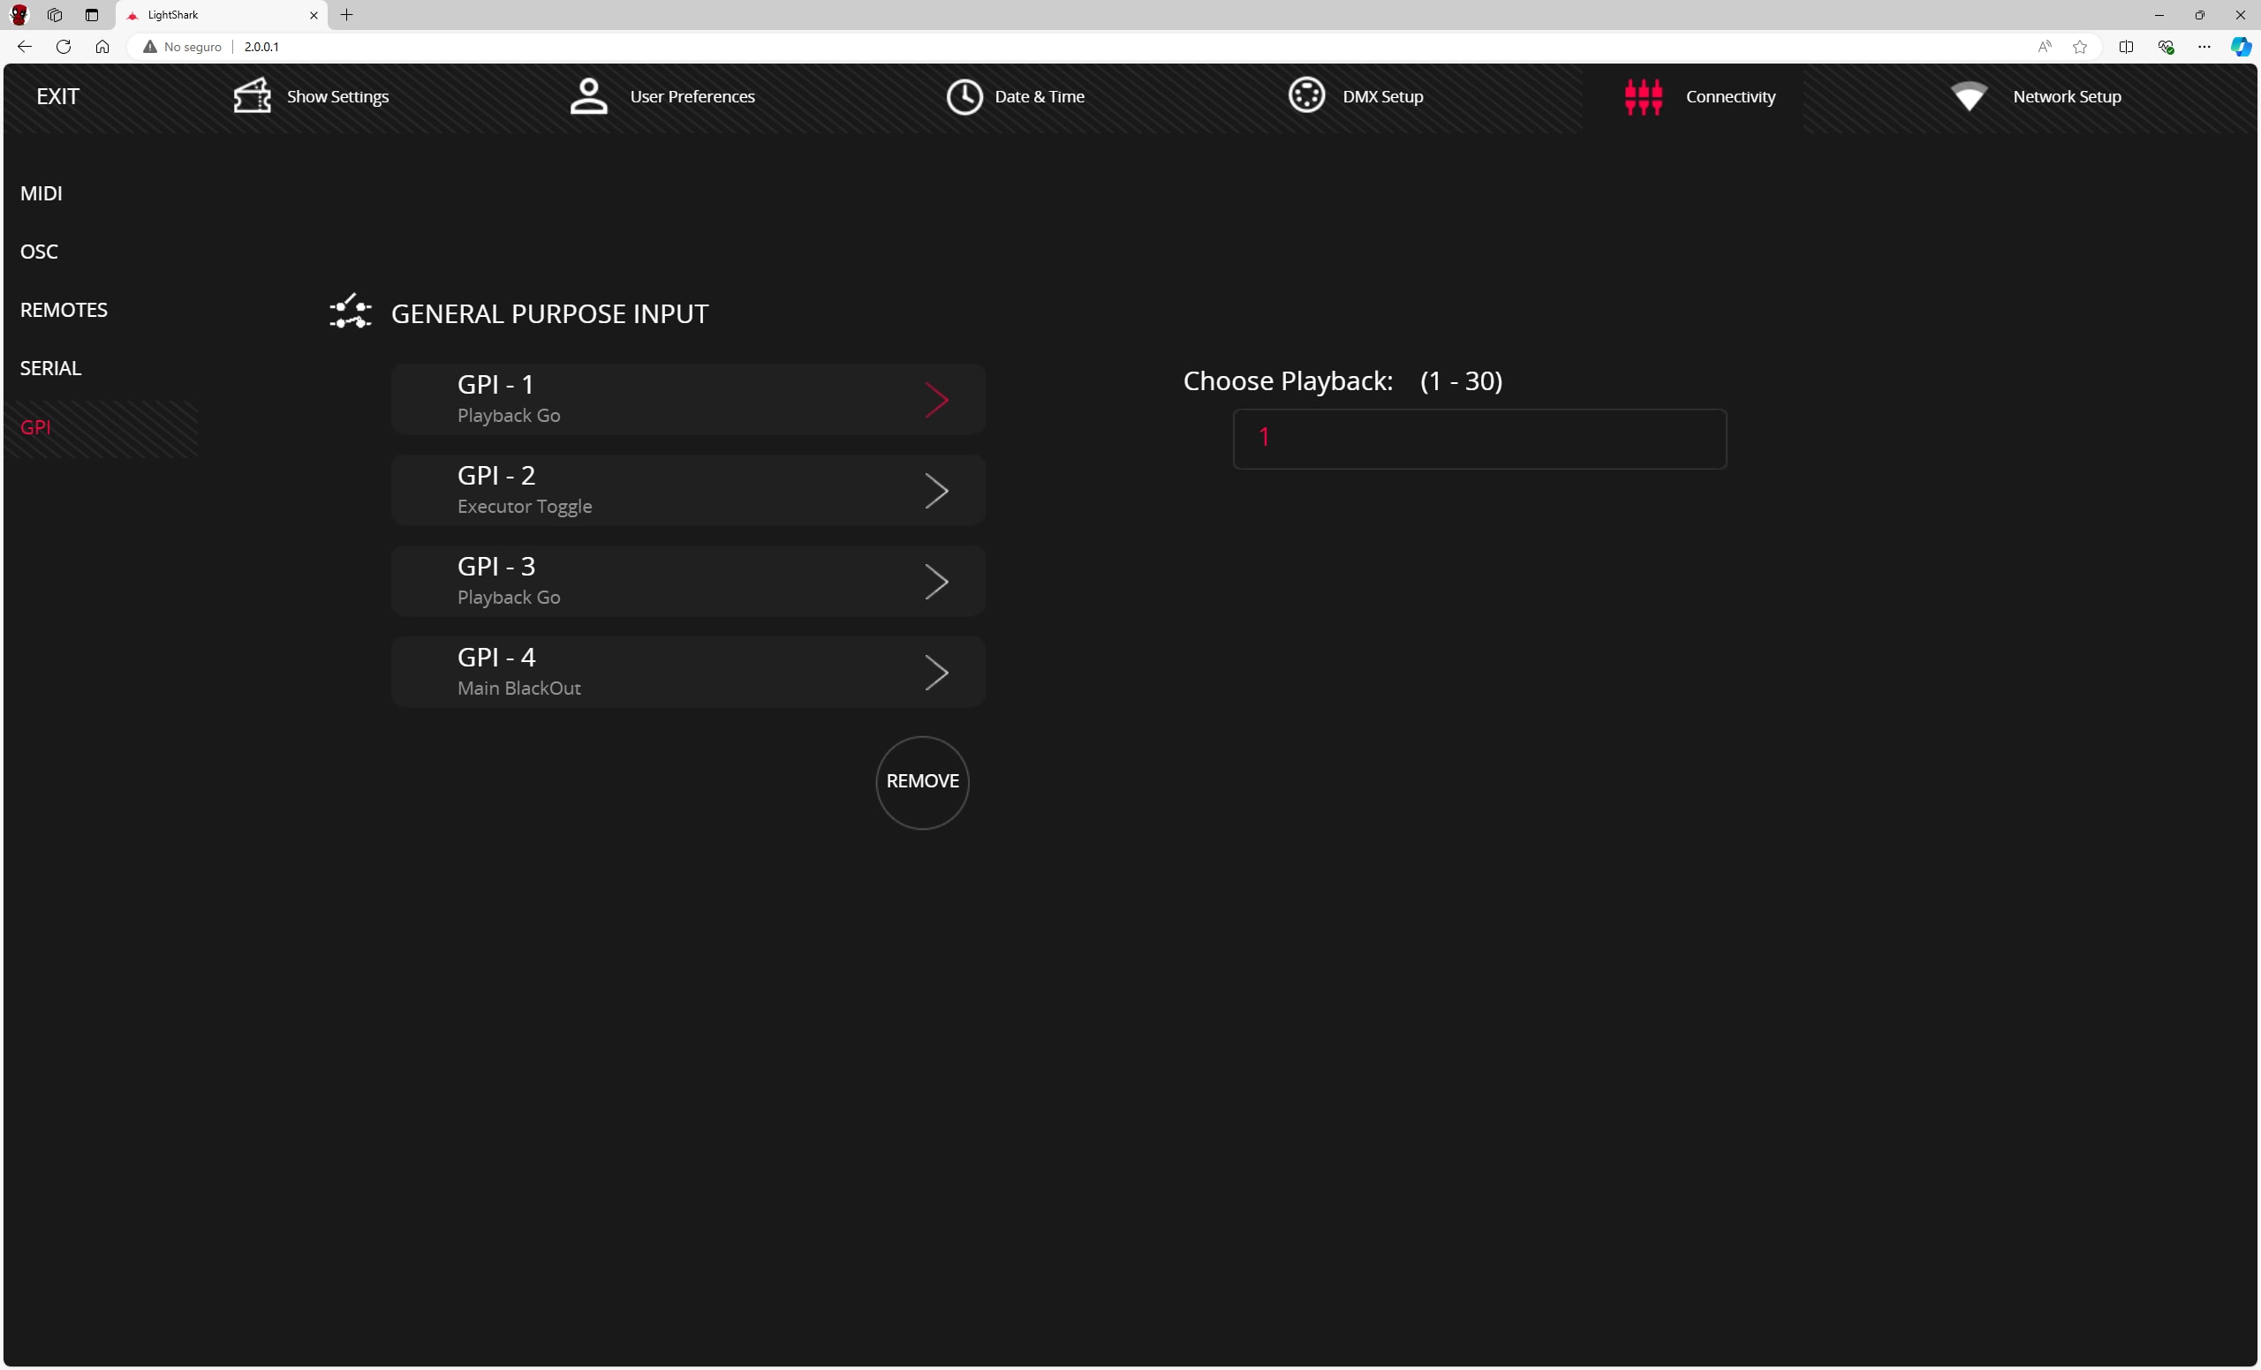This screenshot has height=1370, width=2261.
Task: Click the browser home icon
Action: point(102,47)
